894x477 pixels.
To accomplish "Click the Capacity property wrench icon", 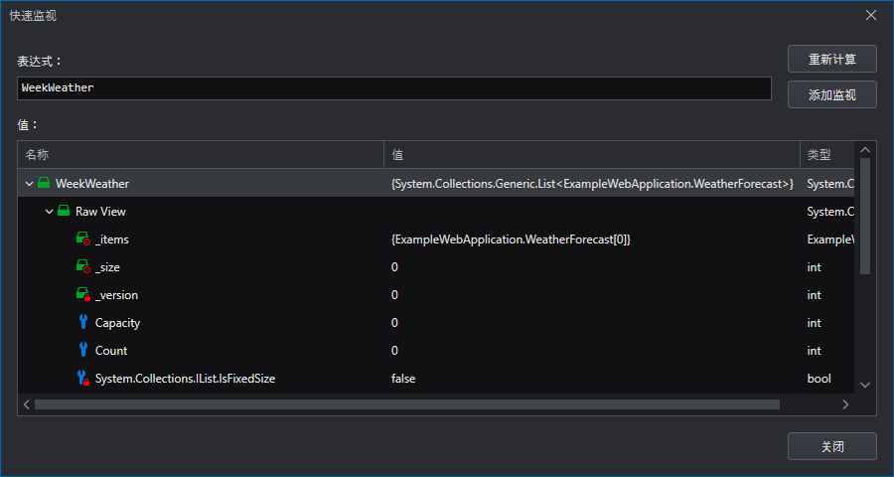I will [83, 322].
